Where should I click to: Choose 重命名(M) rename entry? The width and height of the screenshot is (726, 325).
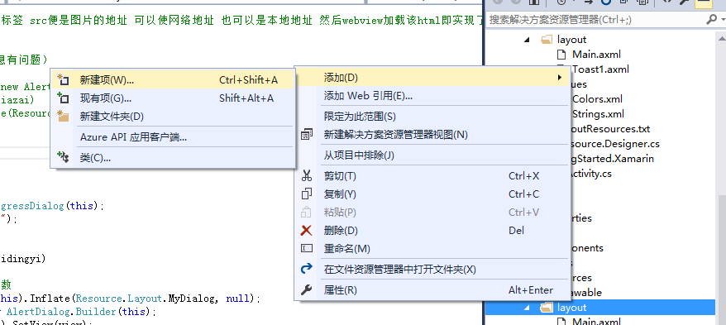pyautogui.click(x=432, y=249)
